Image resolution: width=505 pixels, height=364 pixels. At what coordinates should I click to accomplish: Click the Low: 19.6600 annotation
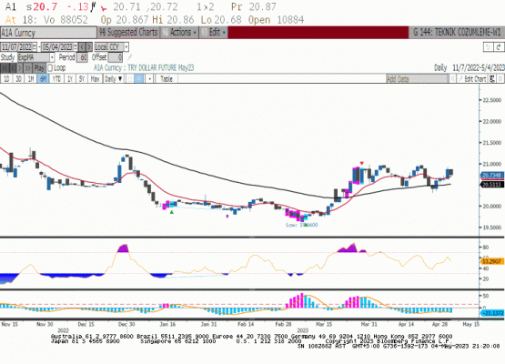[302, 225]
